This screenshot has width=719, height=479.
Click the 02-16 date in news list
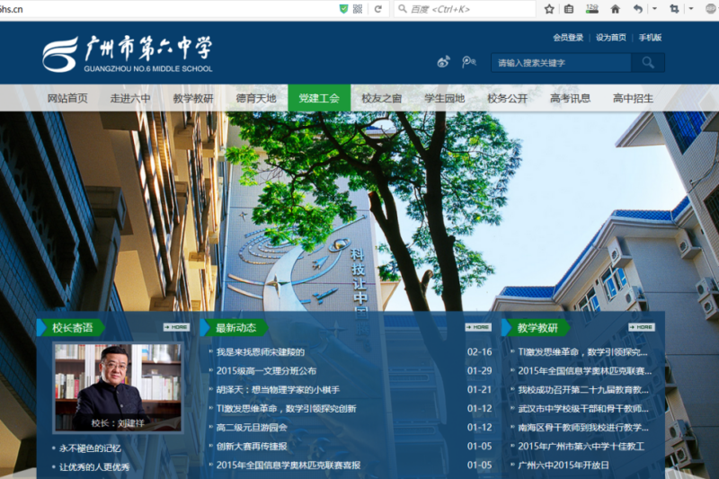pos(479,352)
